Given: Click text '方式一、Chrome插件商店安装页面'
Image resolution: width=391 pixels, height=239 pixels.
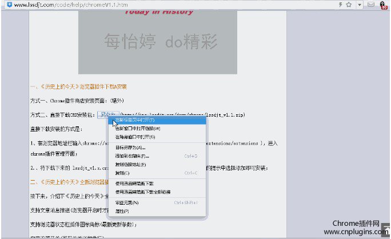Looking at the screenshot, I should [x=67, y=101].
